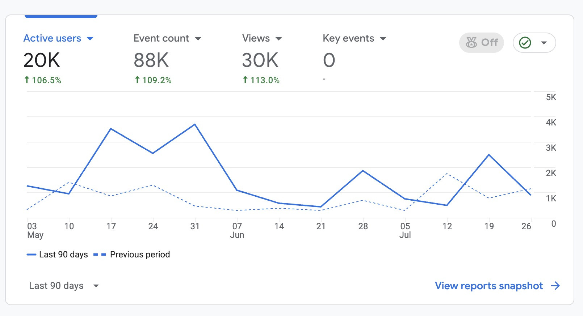Click the 07 Jun axis label
The image size is (583, 316).
[x=237, y=230]
